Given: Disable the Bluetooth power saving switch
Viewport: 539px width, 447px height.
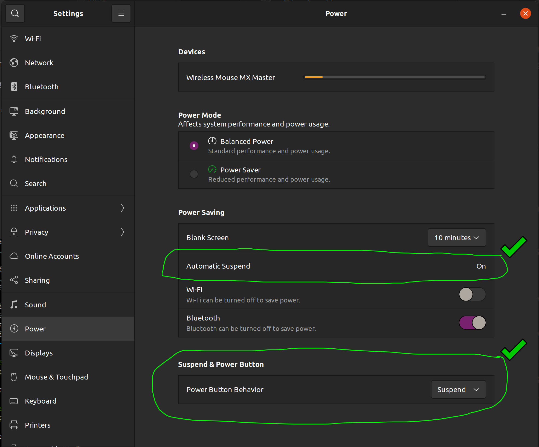Looking at the screenshot, I should click(x=472, y=323).
